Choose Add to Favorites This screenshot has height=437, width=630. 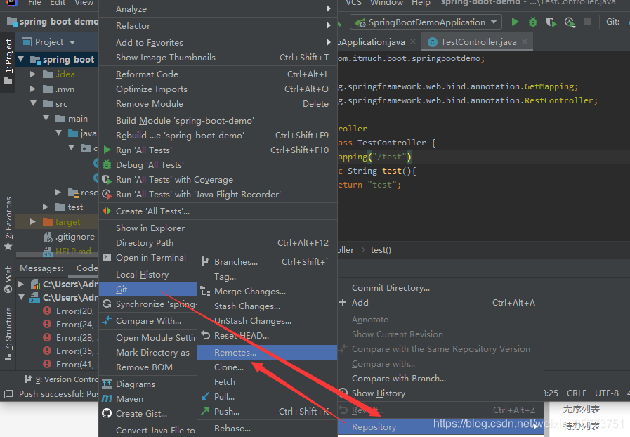pos(218,43)
